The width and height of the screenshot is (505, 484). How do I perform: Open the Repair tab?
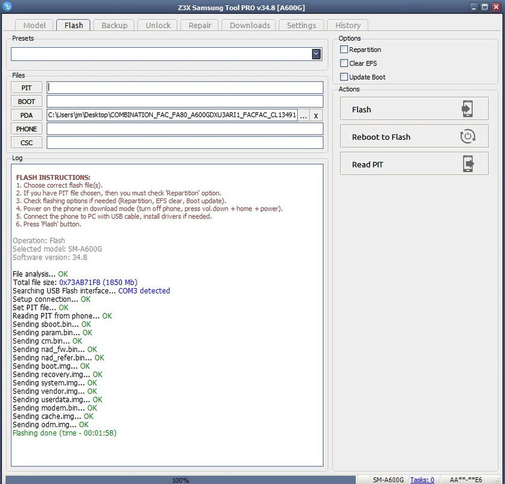200,25
